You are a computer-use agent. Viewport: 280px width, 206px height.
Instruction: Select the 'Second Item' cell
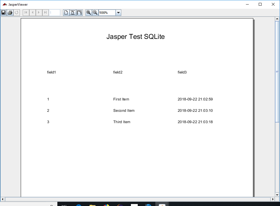[x=124, y=111]
